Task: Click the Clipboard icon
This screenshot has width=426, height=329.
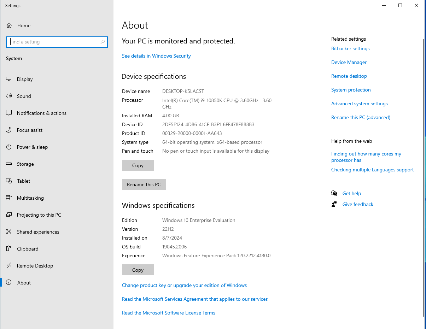Action: tap(9, 249)
